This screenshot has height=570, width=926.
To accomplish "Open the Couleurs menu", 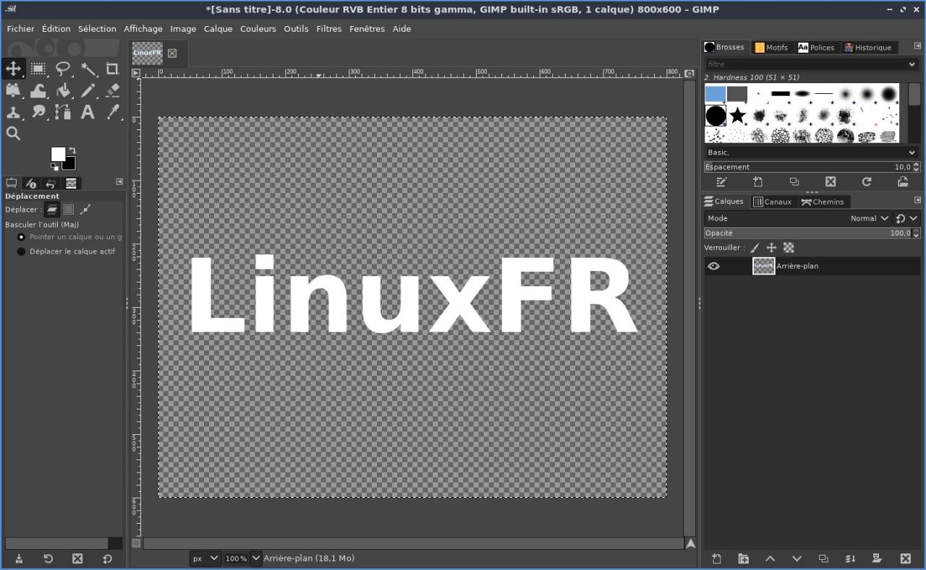I will tap(258, 29).
